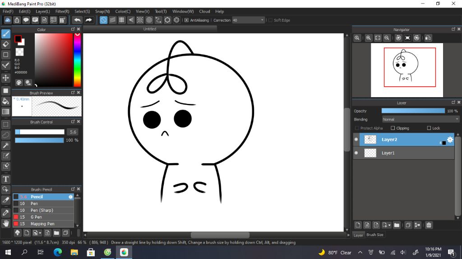
Task: Open the add-layer dropdown arrow in Layer panel
Action: click(389, 225)
